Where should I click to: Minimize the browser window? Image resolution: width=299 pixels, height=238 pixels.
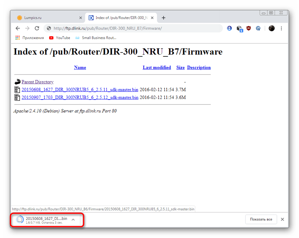(x=263, y=13)
